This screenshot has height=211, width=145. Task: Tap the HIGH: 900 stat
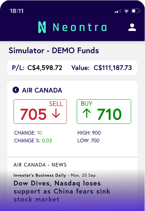click(x=89, y=133)
